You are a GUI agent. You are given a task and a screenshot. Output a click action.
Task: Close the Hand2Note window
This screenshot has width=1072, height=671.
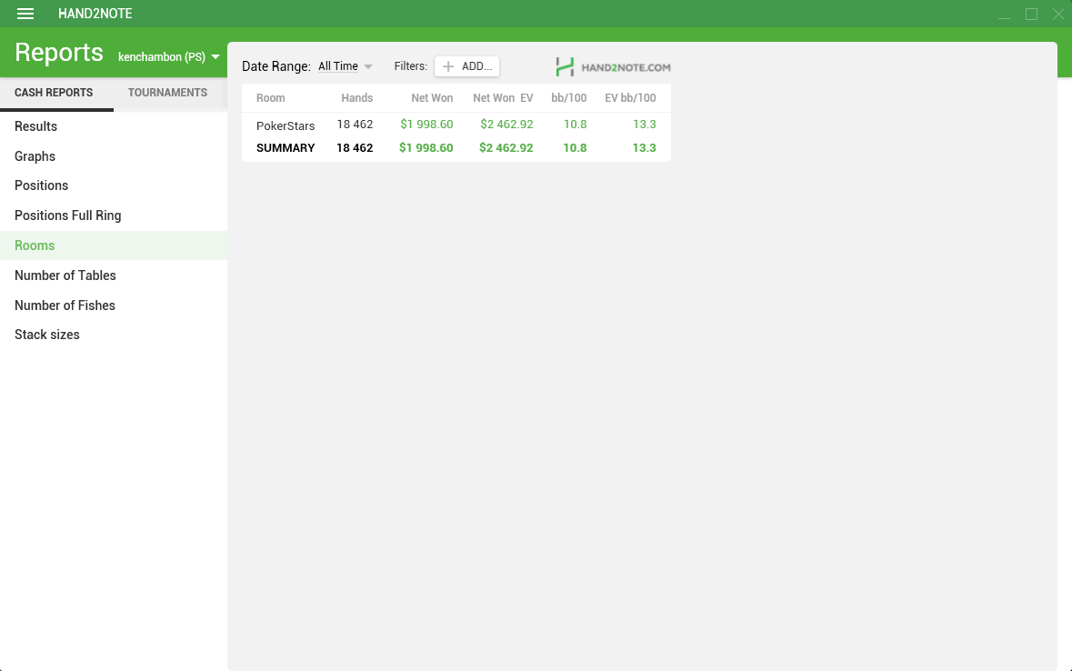[1058, 14]
